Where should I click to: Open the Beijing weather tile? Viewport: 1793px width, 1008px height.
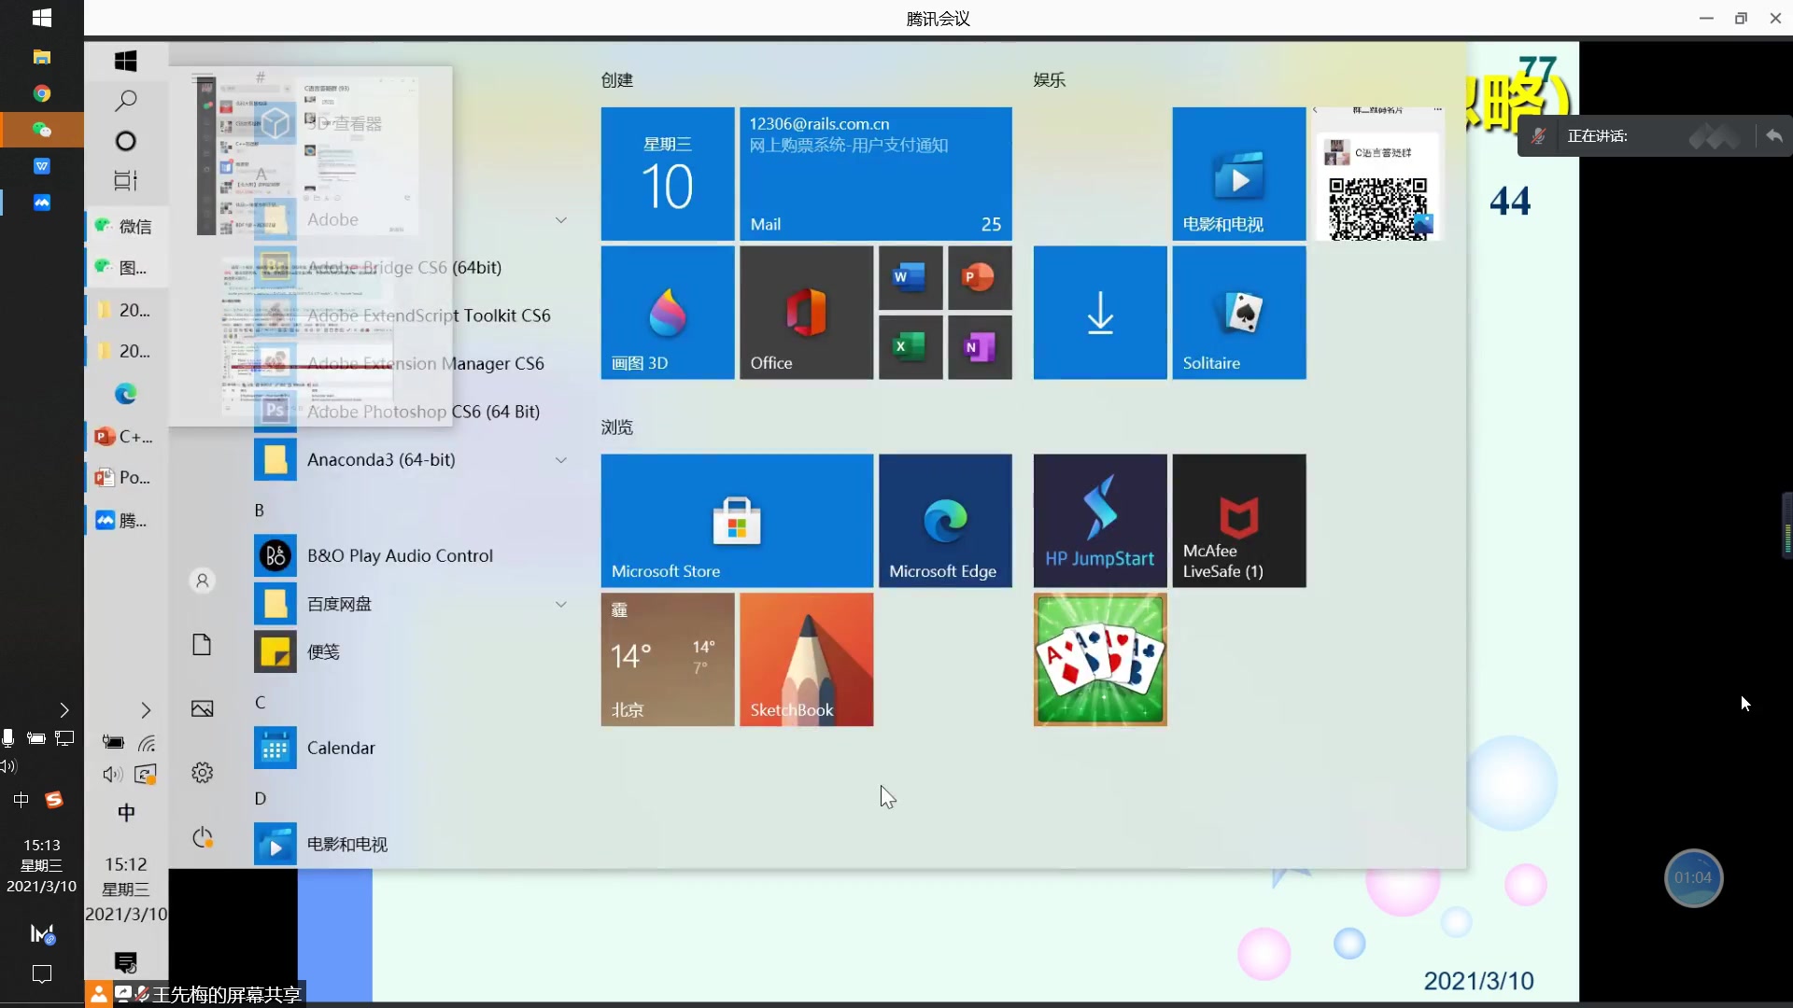[667, 659]
